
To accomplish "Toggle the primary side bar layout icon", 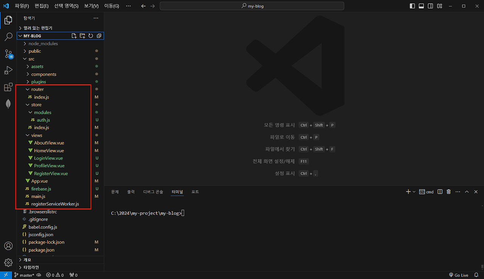I will [412, 6].
